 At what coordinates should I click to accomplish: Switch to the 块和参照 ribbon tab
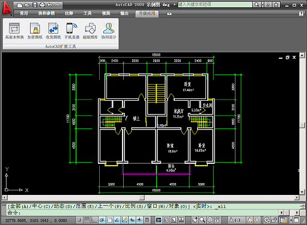(x=46, y=13)
